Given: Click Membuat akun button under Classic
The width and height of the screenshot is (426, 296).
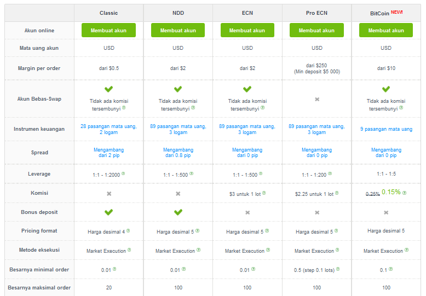Looking at the screenshot, I should click(x=108, y=30).
